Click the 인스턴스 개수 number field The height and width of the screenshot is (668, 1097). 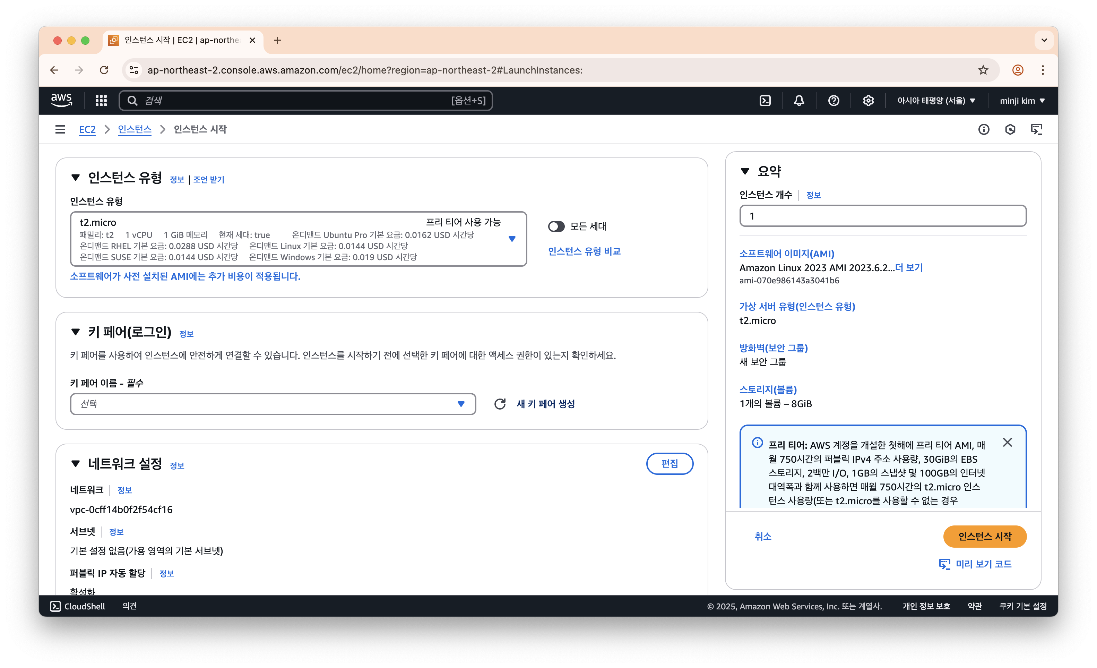click(x=883, y=216)
